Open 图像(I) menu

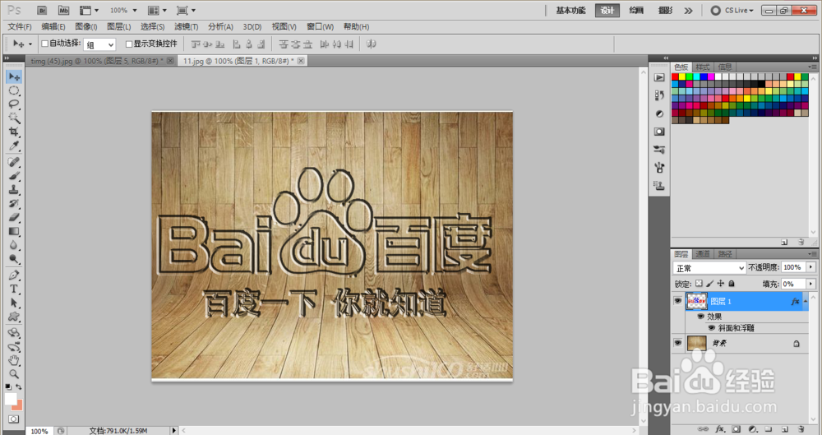coord(86,26)
